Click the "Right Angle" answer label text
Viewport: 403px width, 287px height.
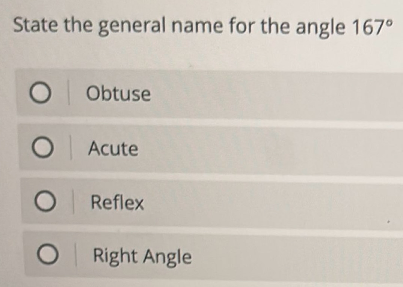(x=142, y=257)
